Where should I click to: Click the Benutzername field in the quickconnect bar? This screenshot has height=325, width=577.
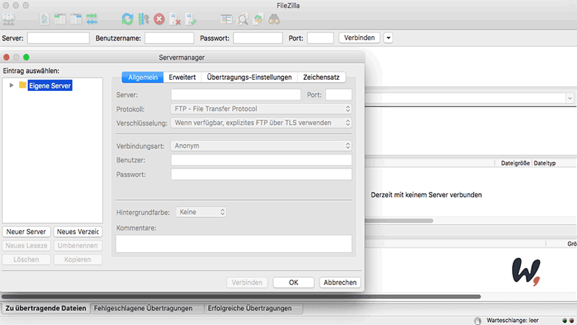tap(169, 38)
